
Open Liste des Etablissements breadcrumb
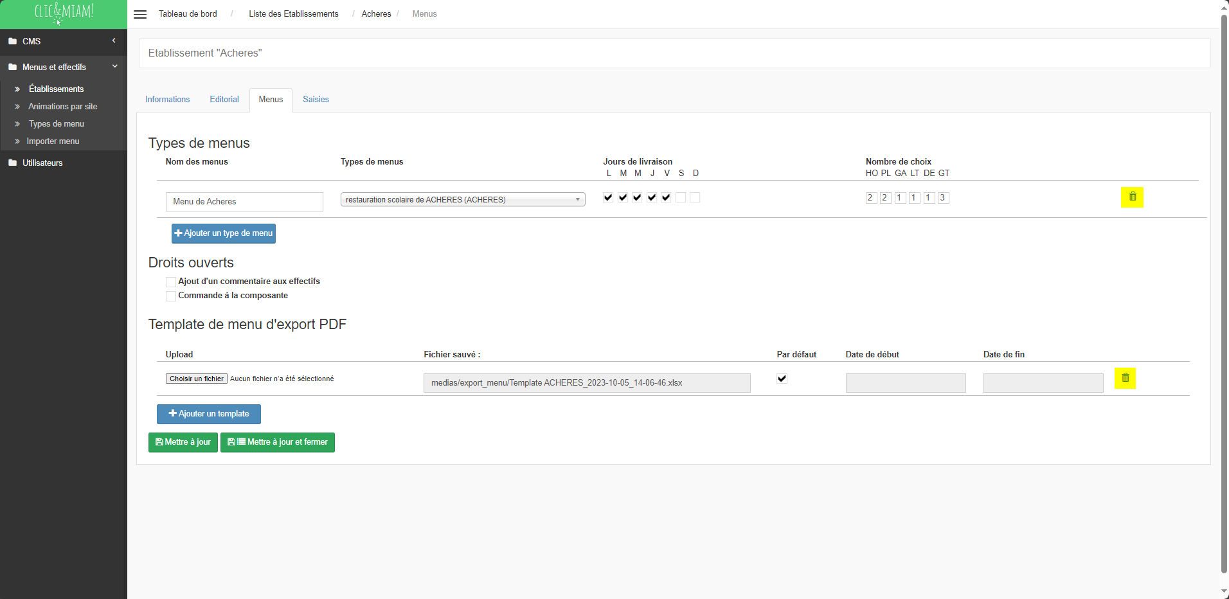tap(294, 13)
